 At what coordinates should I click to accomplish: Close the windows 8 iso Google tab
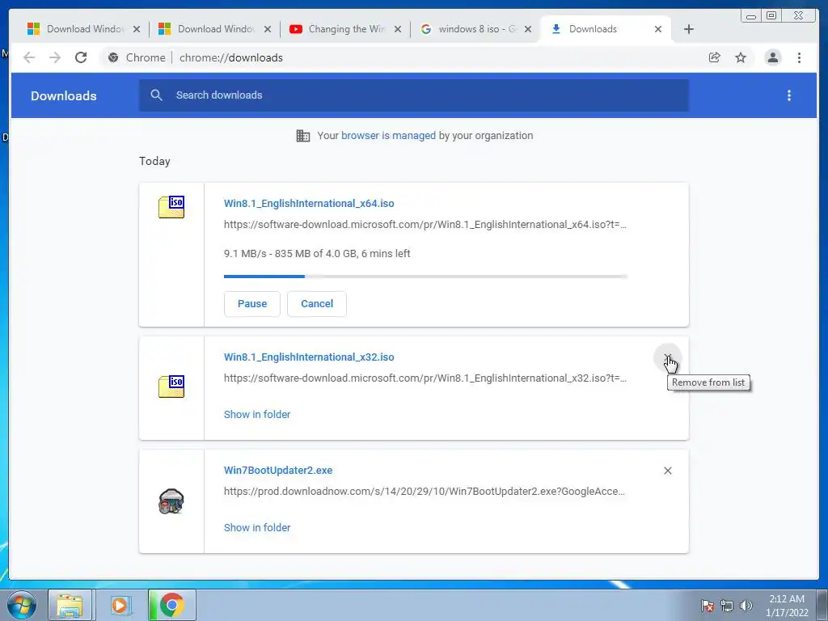(x=528, y=29)
